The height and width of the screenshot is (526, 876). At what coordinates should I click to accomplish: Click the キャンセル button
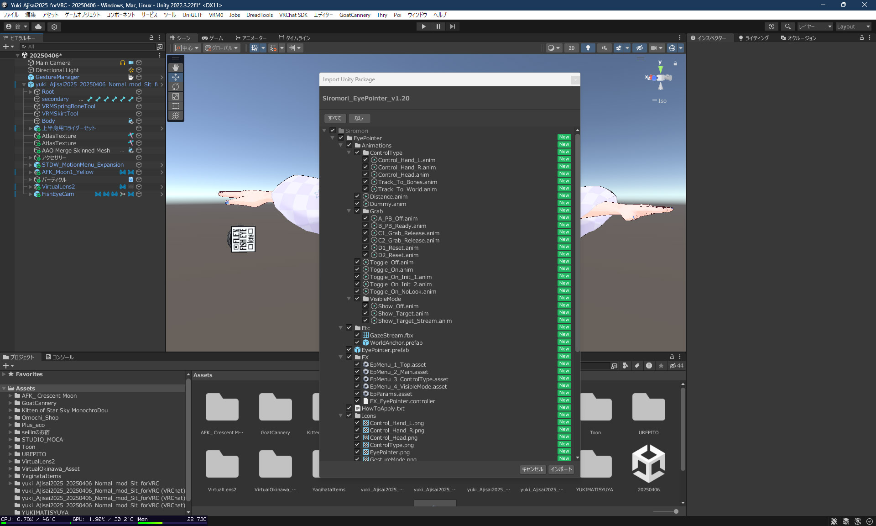[x=532, y=469]
